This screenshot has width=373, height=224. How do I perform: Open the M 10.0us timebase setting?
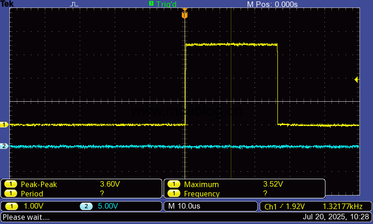coord(184,206)
